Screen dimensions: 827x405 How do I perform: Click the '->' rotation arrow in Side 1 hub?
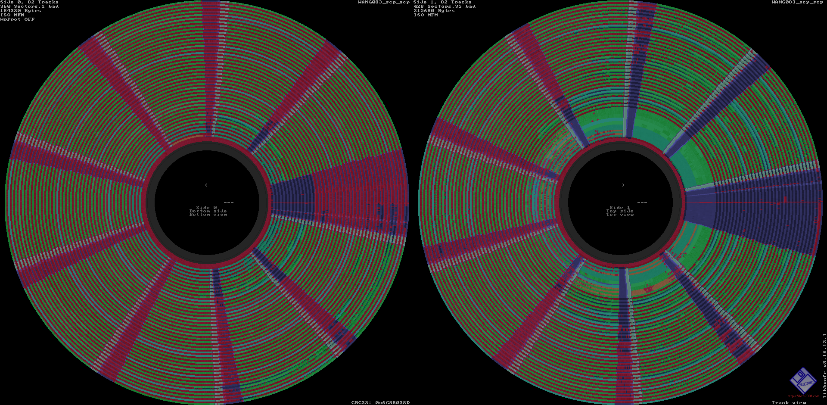pyautogui.click(x=621, y=185)
